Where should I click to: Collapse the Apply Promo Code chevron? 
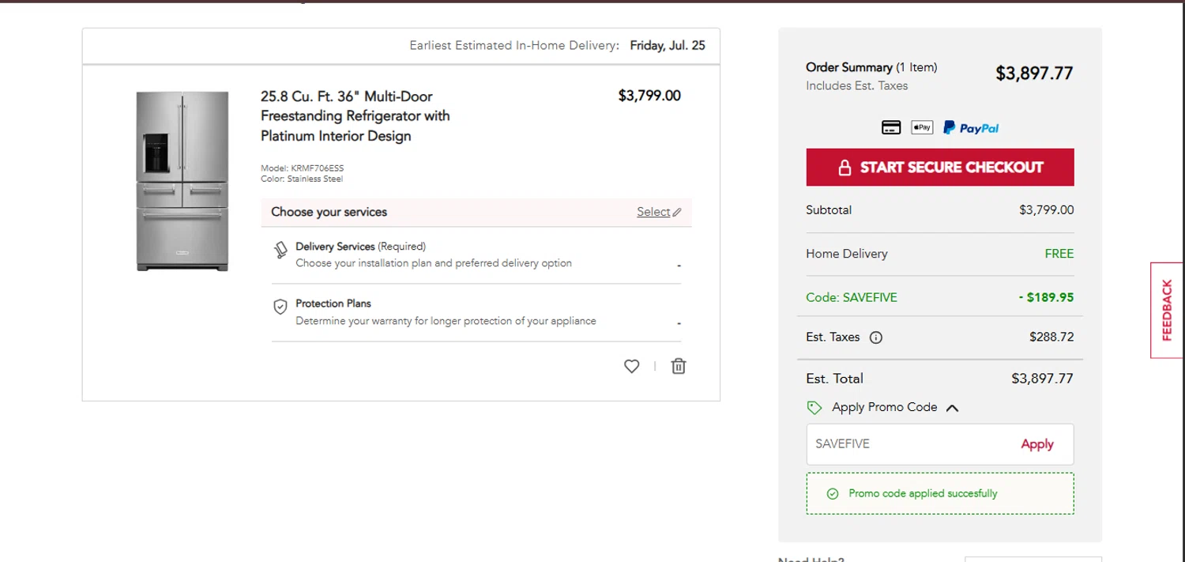coord(953,408)
